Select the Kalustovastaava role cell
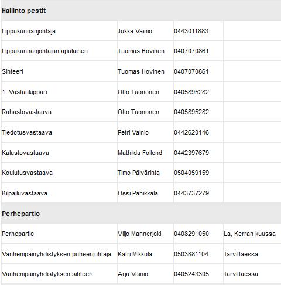 (x=59, y=153)
